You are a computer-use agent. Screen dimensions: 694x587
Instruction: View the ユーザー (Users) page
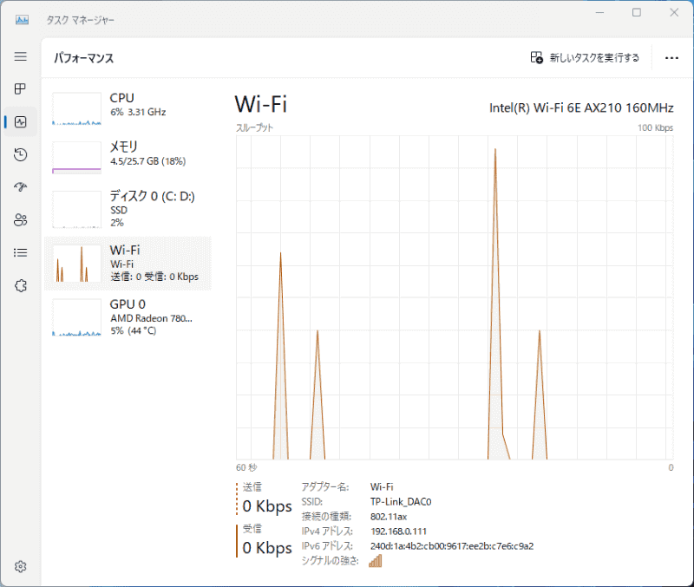(x=21, y=219)
